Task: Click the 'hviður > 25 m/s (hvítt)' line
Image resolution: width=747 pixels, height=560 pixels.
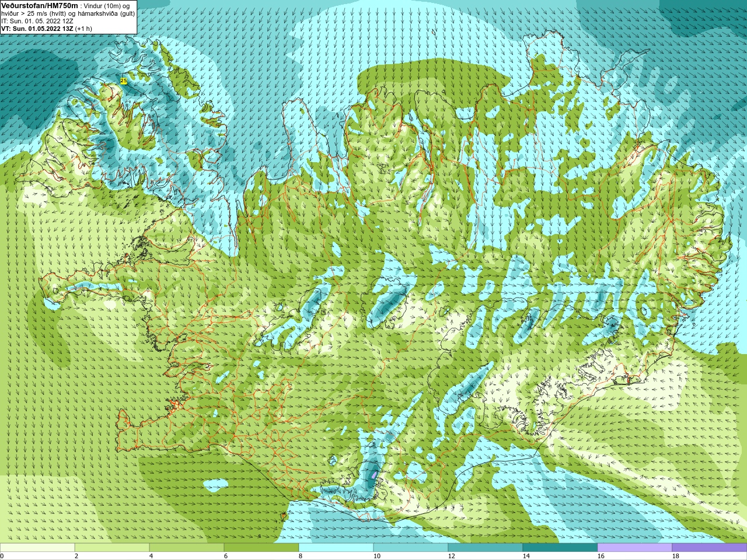Action: [34, 13]
